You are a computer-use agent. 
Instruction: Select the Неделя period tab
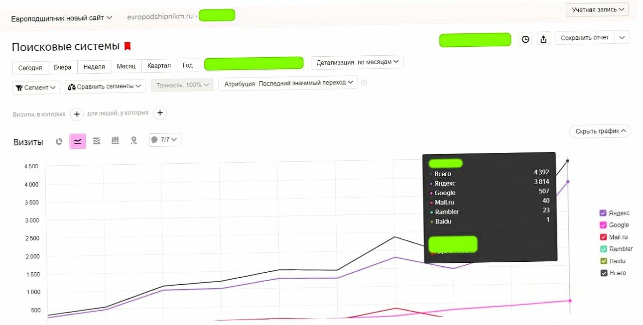tap(94, 67)
